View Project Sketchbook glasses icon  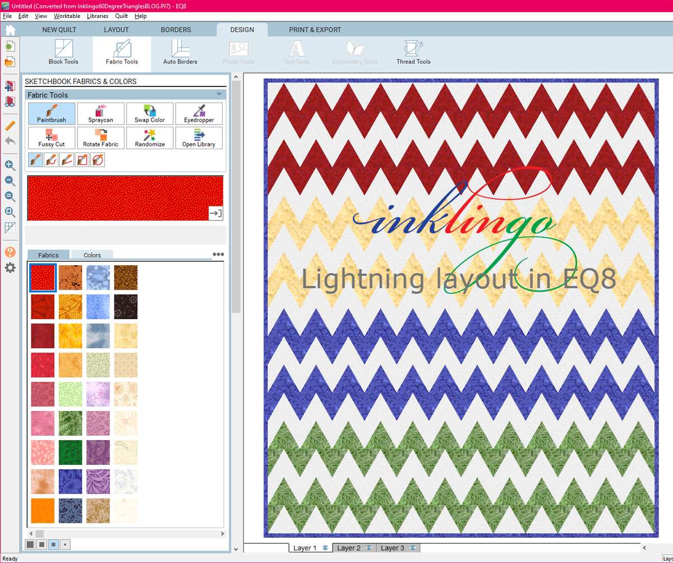(10, 101)
